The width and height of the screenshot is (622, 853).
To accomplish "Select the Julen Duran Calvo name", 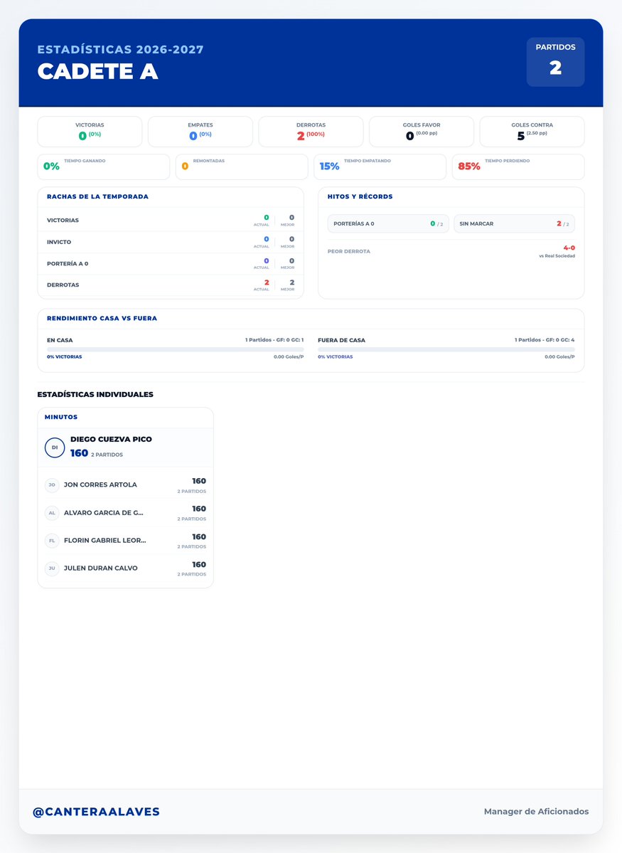I will click(100, 568).
